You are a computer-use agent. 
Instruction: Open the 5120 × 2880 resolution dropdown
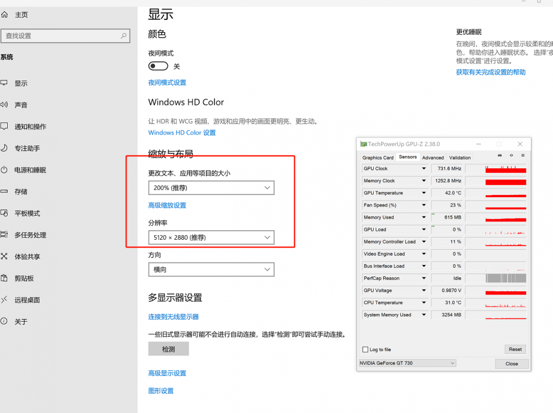coord(211,238)
